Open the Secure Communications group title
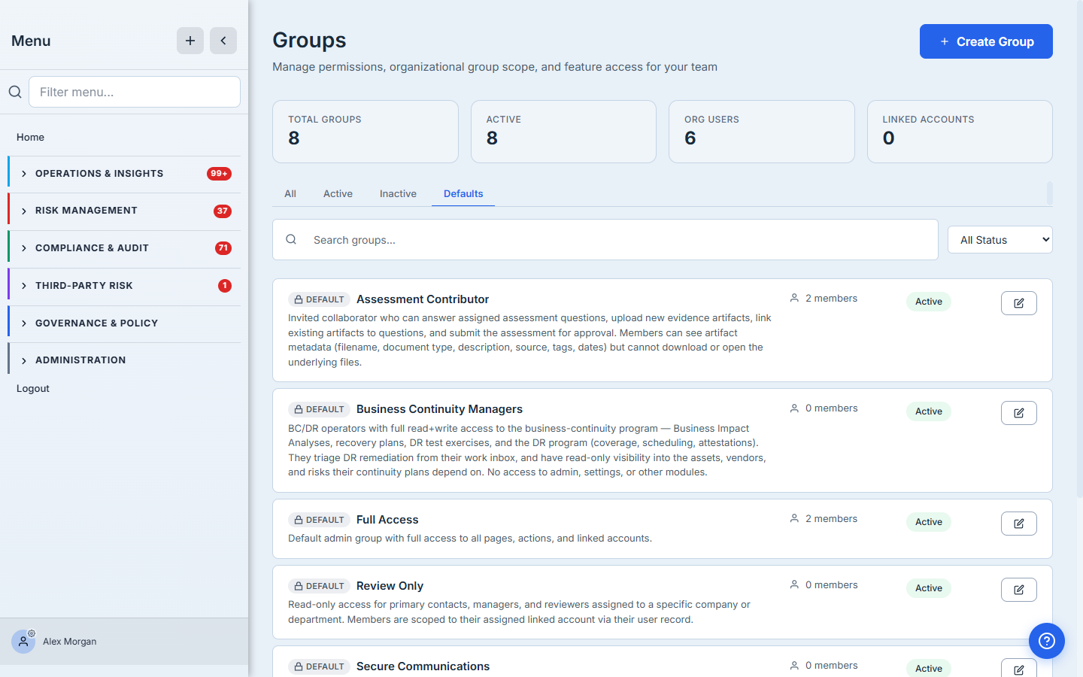This screenshot has height=677, width=1083. point(423,666)
